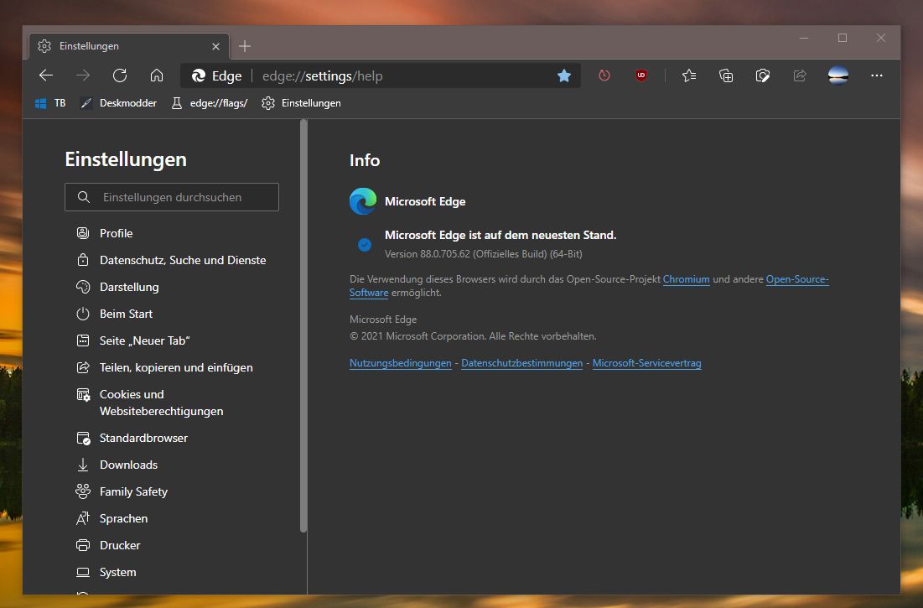Screen dimensions: 923x608
Task: Open the home page icon
Action: pos(157,75)
